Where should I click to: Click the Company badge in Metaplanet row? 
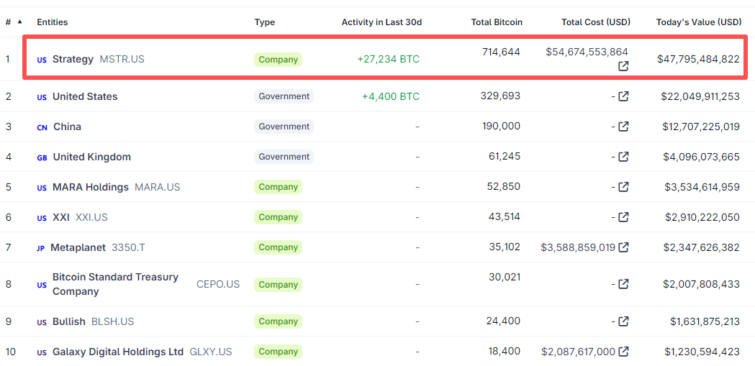[x=278, y=247]
